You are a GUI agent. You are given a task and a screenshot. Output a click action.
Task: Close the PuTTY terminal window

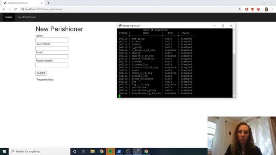coord(231,26)
